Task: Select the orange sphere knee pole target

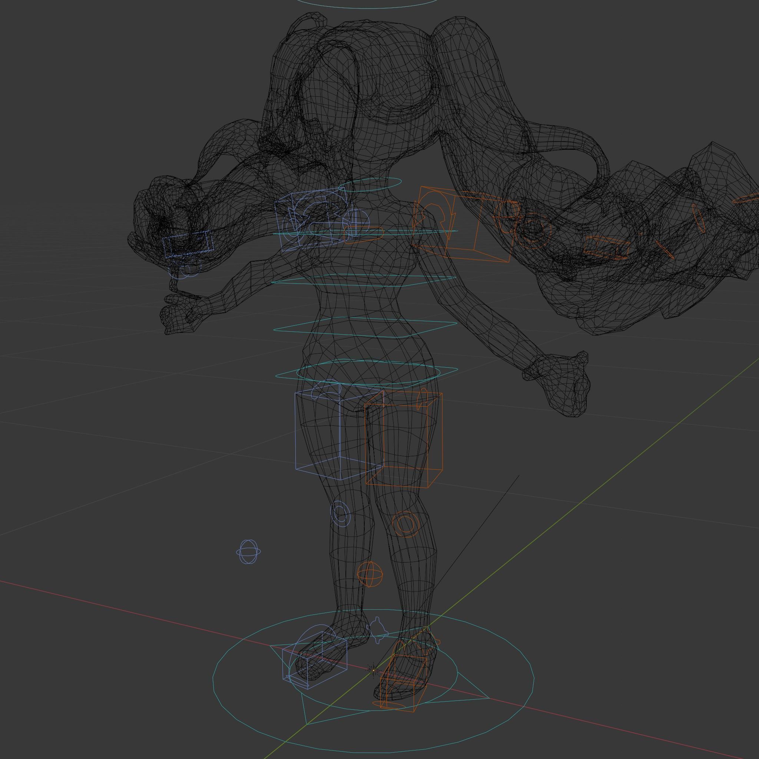Action: (x=369, y=574)
